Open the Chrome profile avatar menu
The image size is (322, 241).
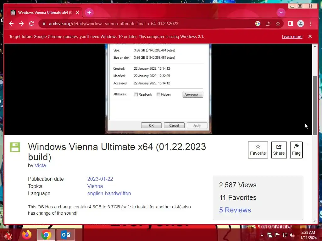tap(300, 24)
